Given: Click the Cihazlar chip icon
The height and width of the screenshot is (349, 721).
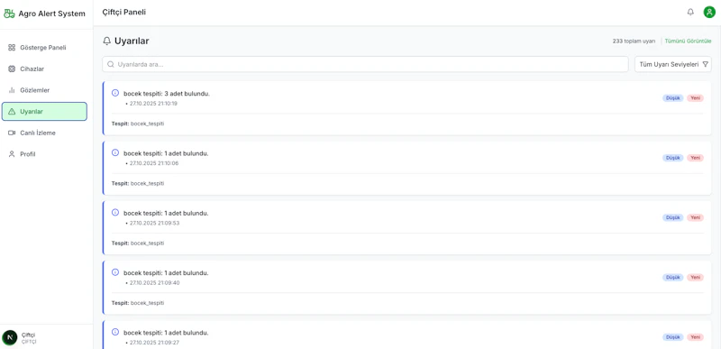Looking at the screenshot, I should click(x=12, y=69).
